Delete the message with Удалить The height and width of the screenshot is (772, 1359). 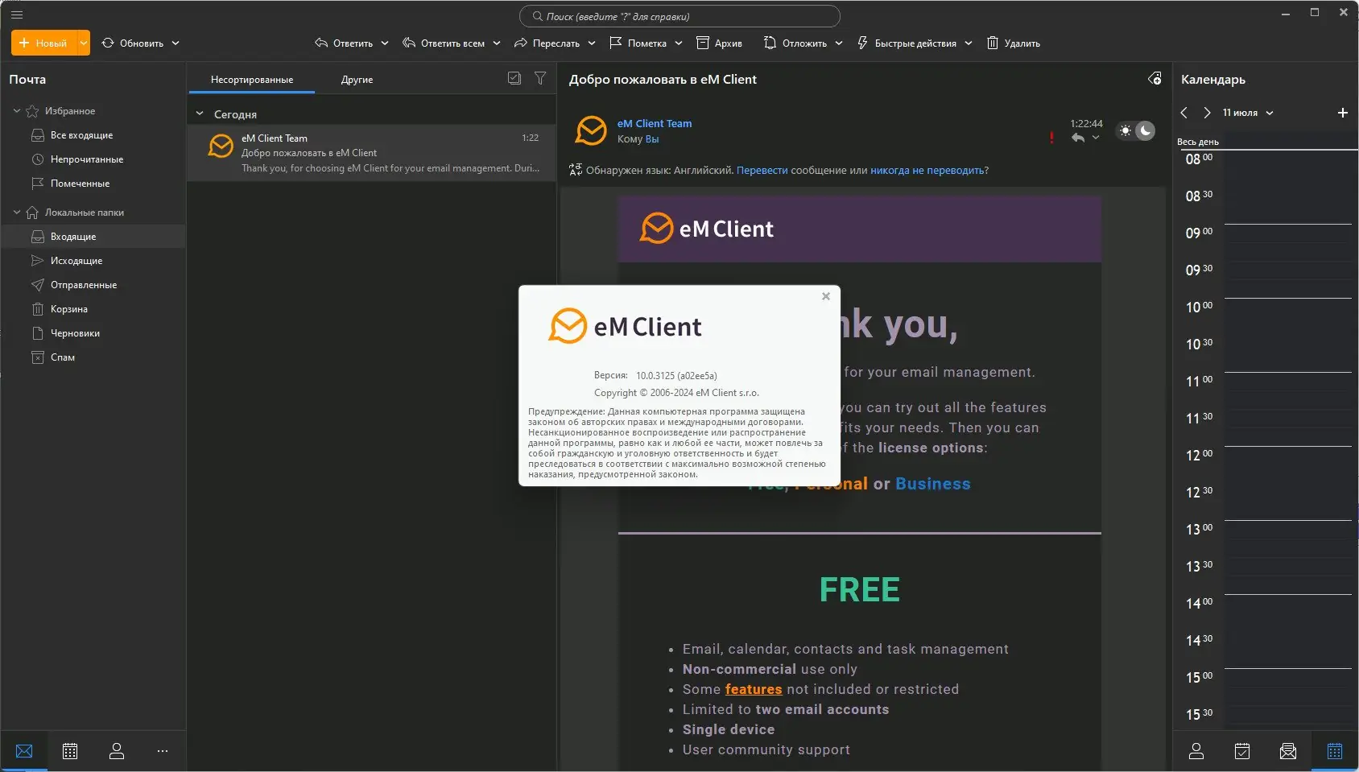(1014, 43)
